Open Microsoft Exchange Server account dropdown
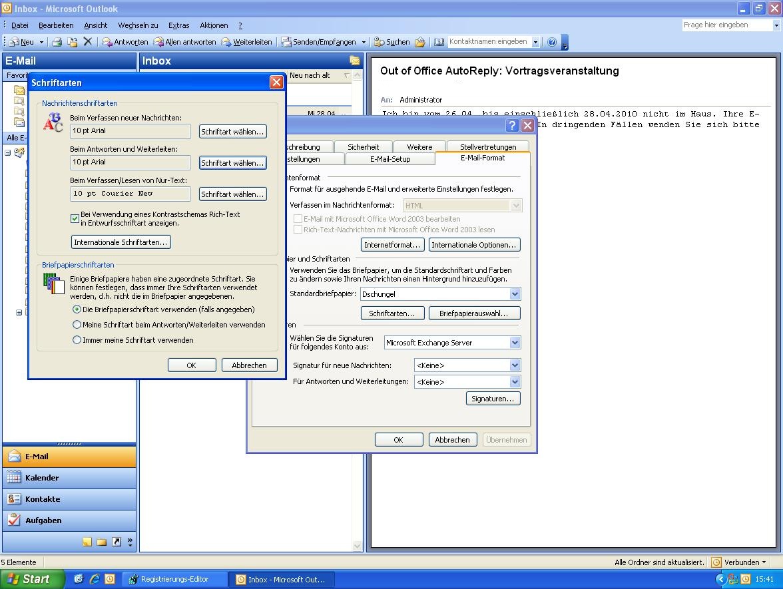 coord(515,342)
